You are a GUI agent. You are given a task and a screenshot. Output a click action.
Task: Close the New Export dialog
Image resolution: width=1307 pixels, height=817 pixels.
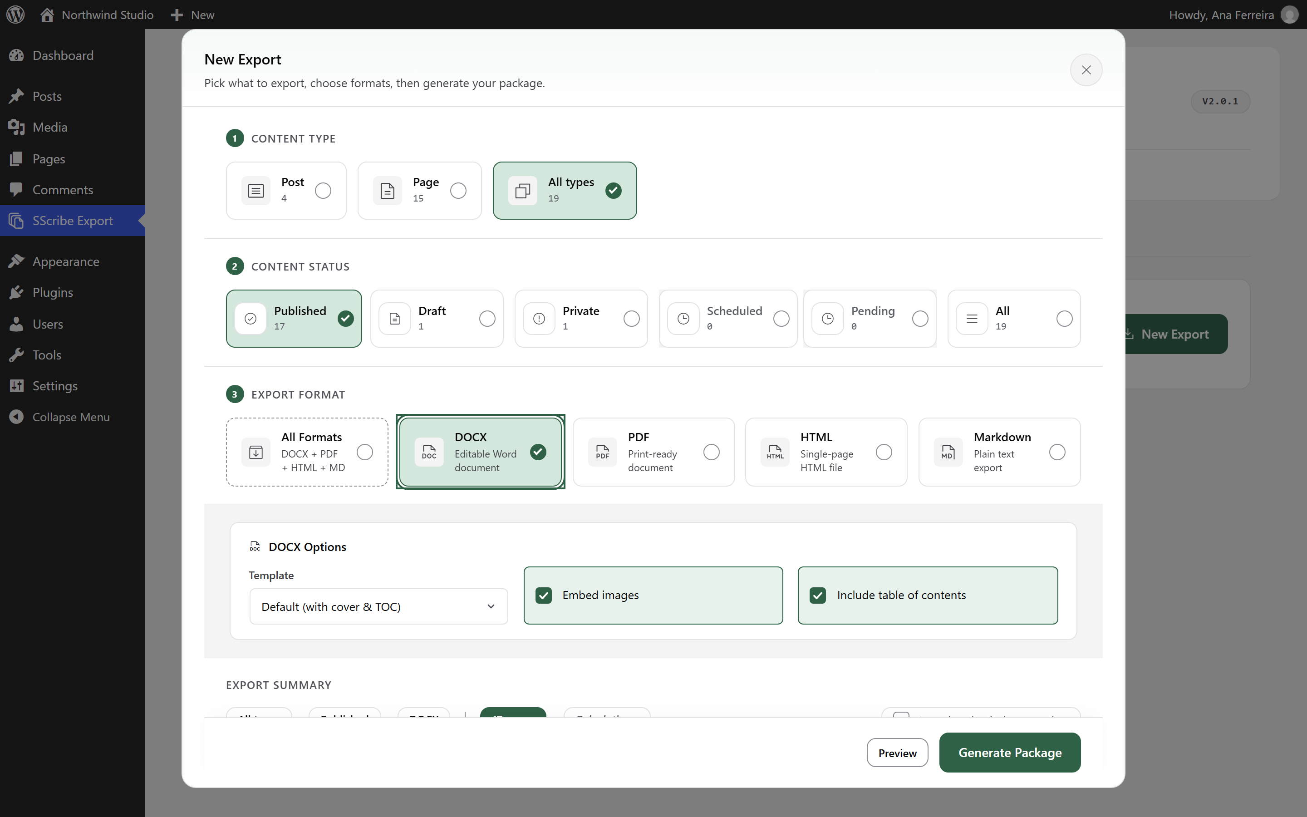coord(1086,70)
